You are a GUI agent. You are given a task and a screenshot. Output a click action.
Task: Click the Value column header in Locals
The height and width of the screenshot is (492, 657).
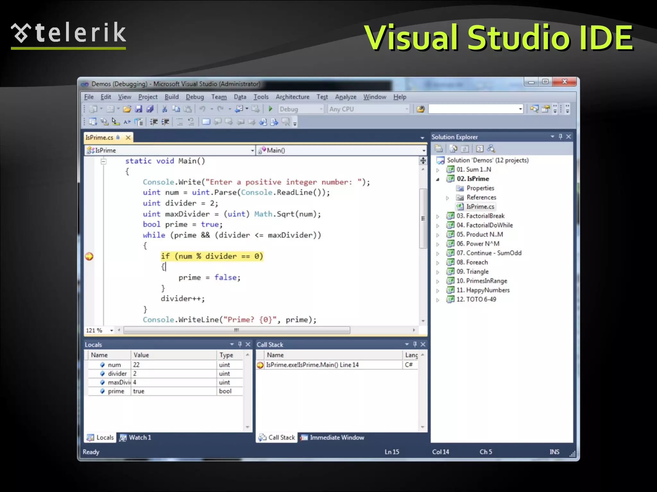click(174, 355)
